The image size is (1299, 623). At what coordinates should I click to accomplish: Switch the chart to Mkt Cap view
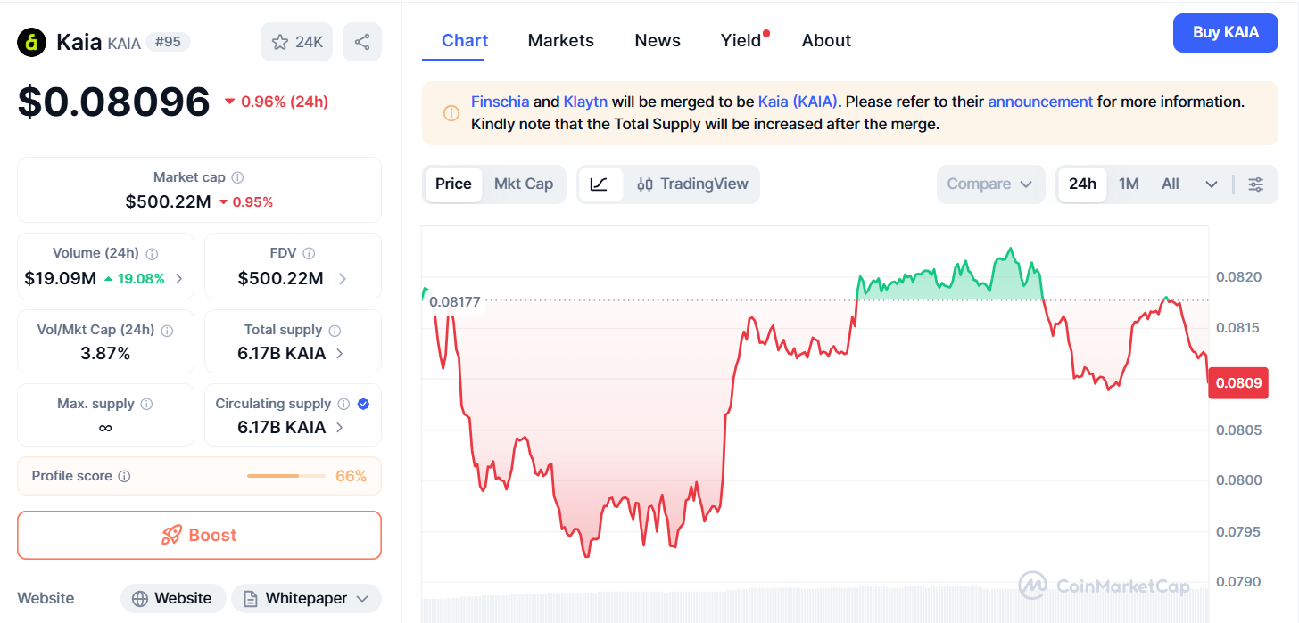(x=524, y=184)
